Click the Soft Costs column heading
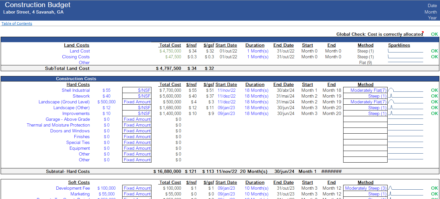Image resolution: width=440 pixels, height=199 pixels. (79, 183)
